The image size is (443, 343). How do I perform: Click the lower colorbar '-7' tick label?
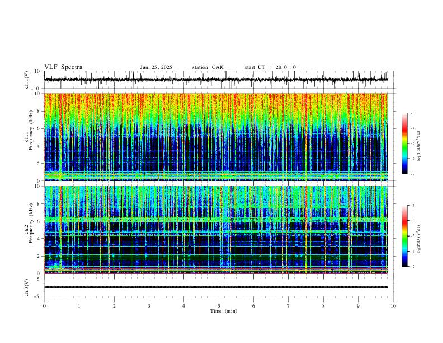coord(412,266)
